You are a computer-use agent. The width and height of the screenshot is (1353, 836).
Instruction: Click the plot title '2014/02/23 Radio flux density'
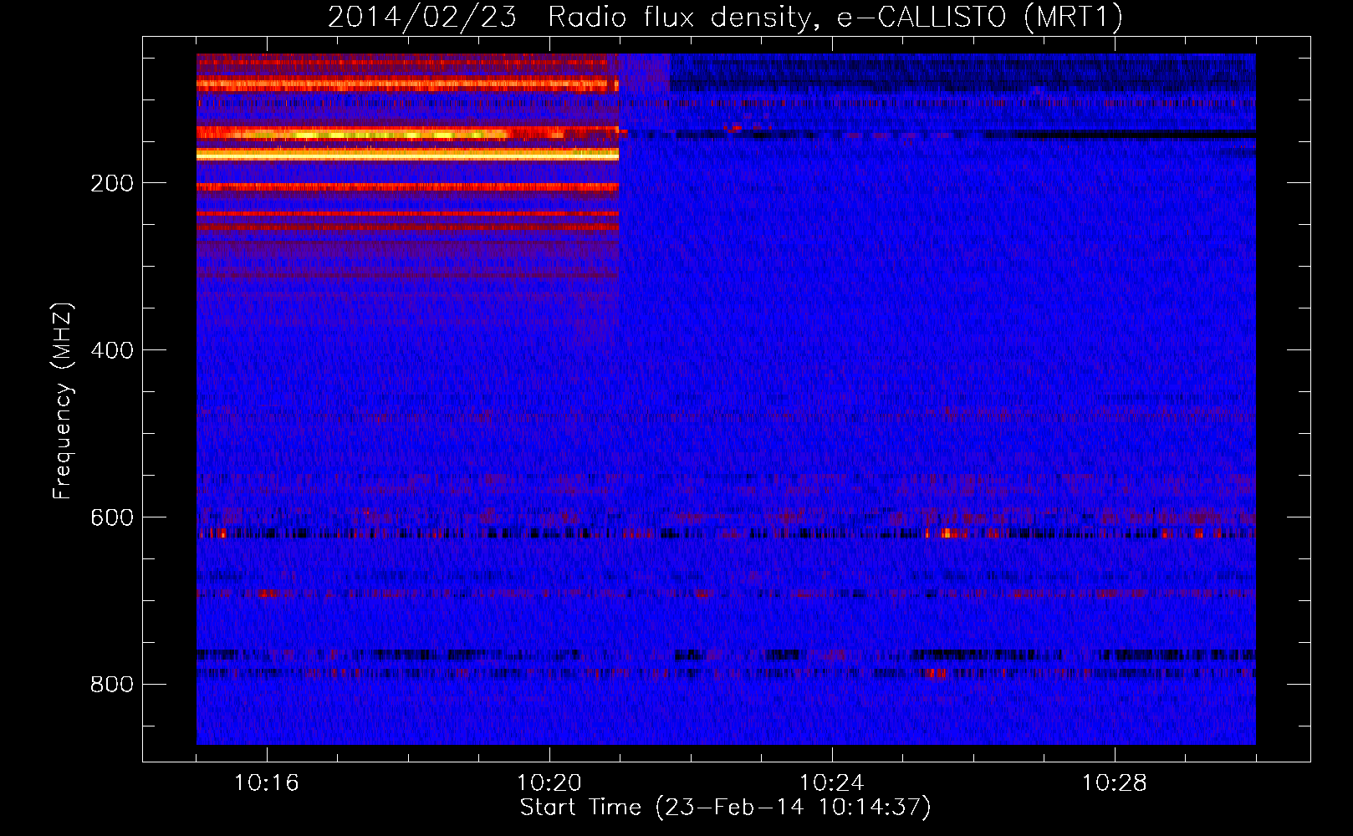pyautogui.click(x=724, y=17)
